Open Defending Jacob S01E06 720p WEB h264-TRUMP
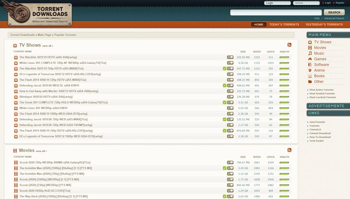This screenshot has width=350, height=199. coord(56,125)
